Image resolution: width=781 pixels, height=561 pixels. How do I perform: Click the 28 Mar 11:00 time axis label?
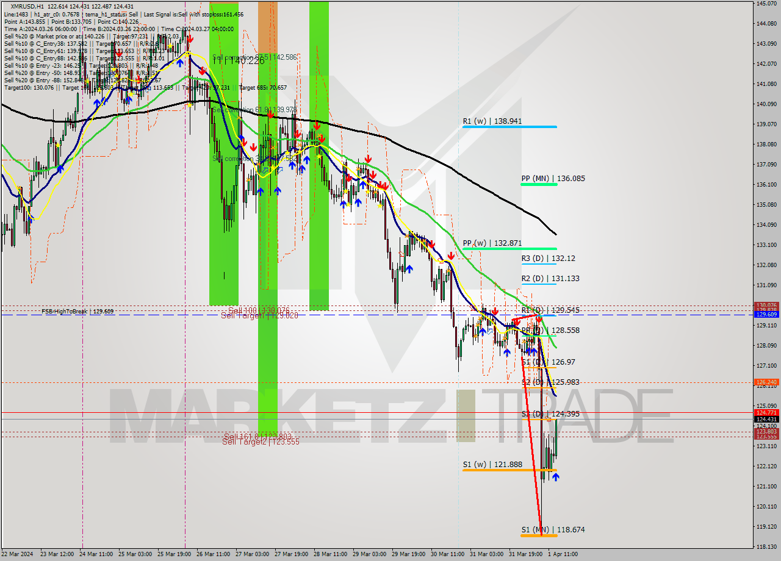pyautogui.click(x=330, y=554)
